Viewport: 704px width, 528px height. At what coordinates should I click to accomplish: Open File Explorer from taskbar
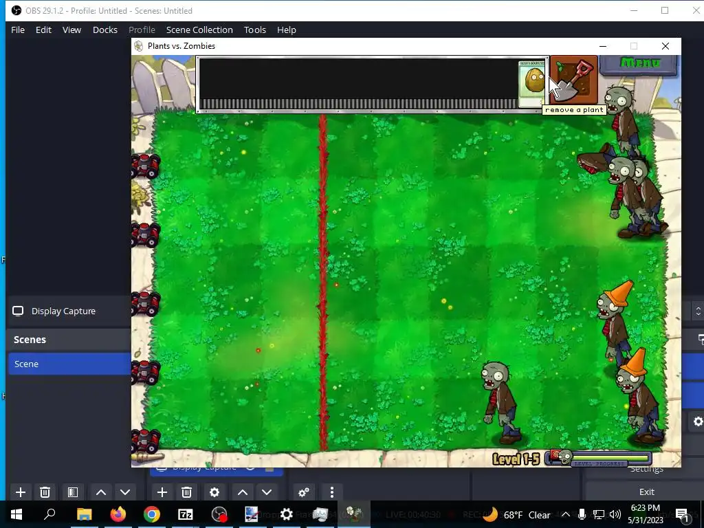[x=84, y=514]
